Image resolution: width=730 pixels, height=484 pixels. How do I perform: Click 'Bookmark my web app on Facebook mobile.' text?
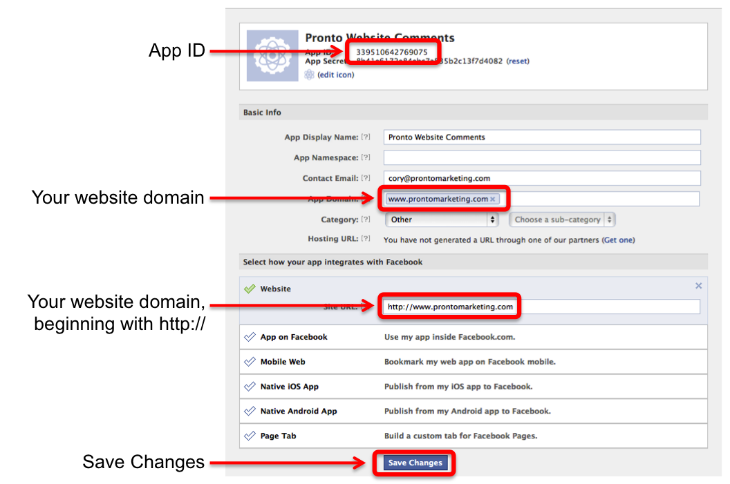(x=470, y=362)
